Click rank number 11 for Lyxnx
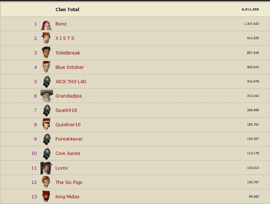This screenshot has height=204, width=270. pyautogui.click(x=34, y=168)
